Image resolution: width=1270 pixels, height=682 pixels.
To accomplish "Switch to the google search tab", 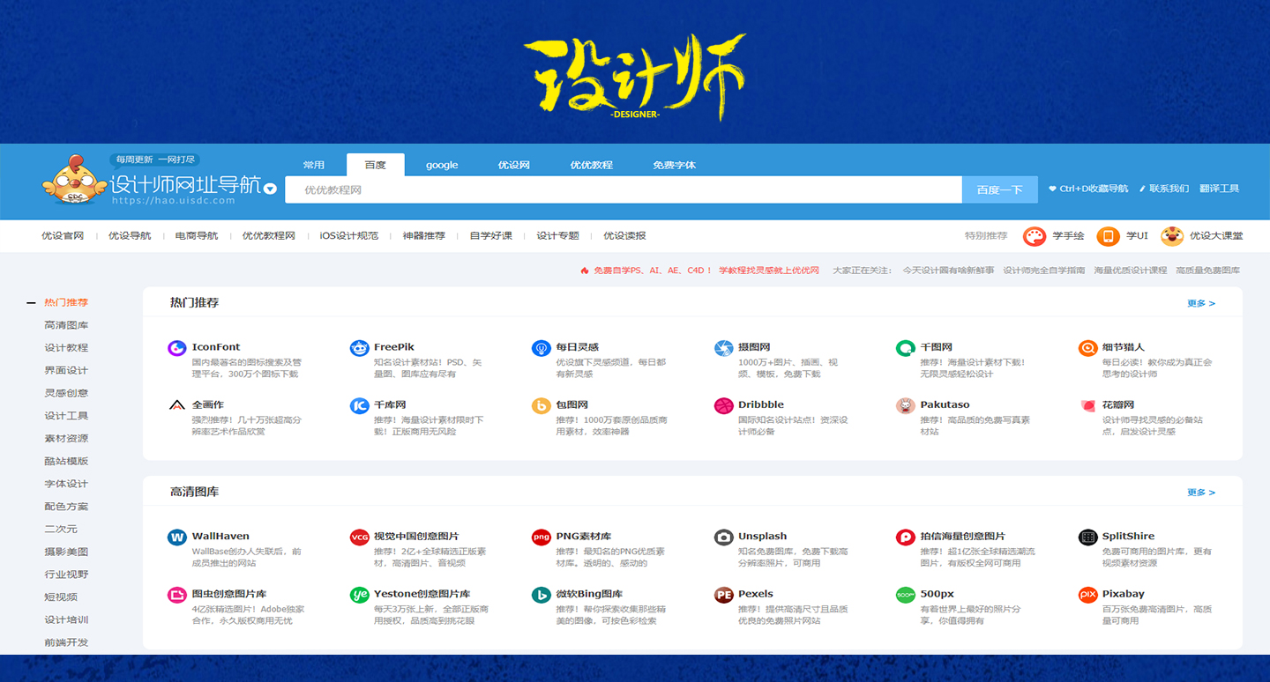I will [442, 165].
